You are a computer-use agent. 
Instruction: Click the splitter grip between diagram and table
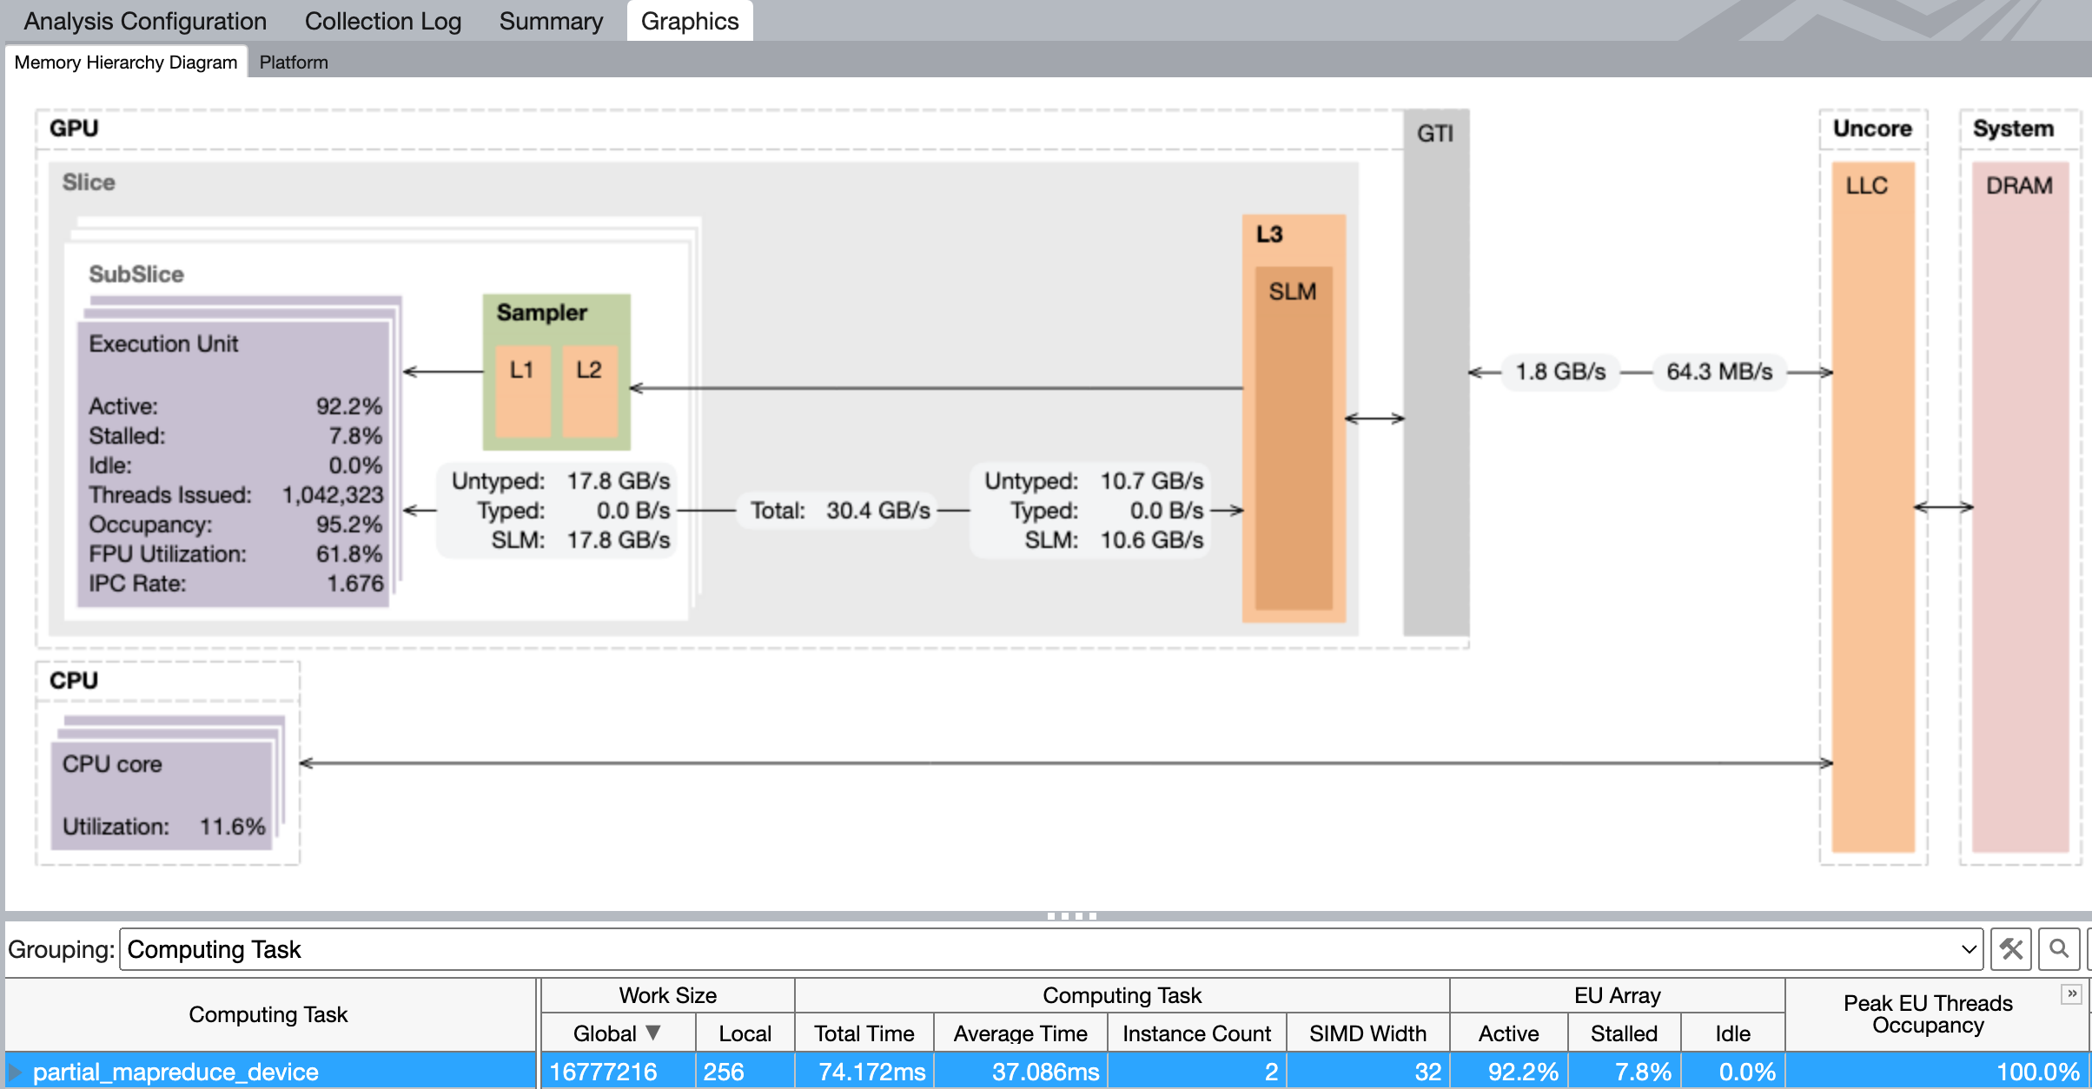[1074, 914]
